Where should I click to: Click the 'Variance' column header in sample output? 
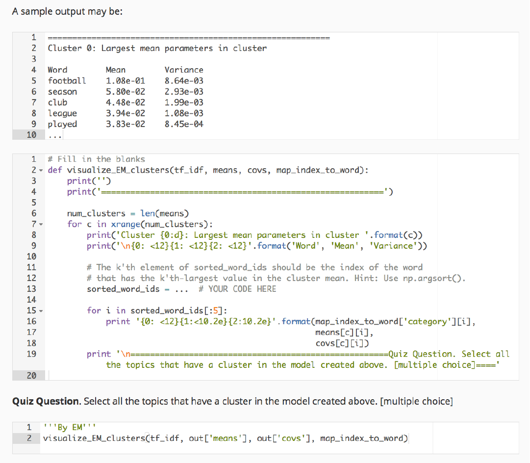tap(184, 70)
